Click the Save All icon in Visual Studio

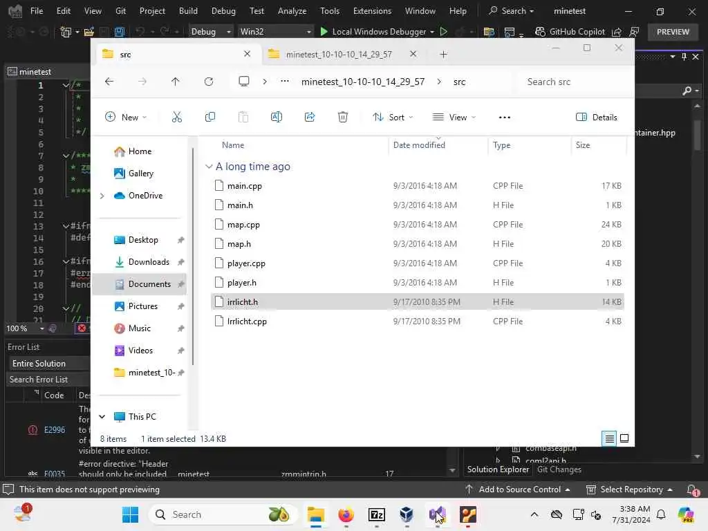point(119,32)
